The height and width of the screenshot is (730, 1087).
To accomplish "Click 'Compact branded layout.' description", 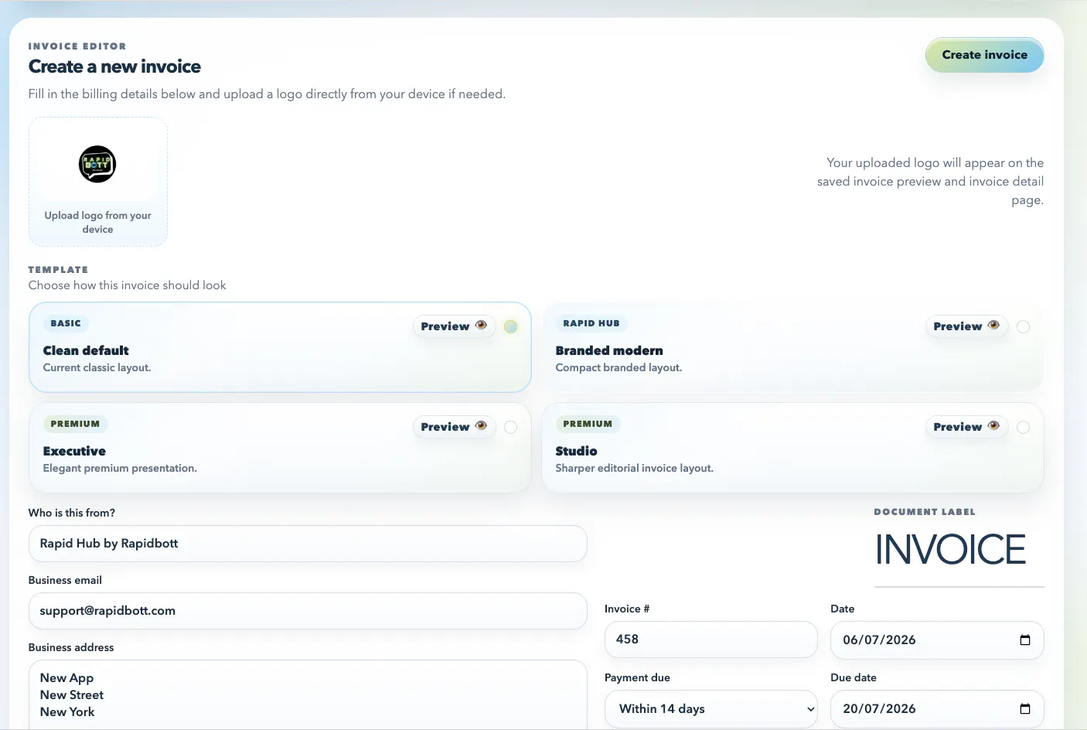I will (x=618, y=367).
